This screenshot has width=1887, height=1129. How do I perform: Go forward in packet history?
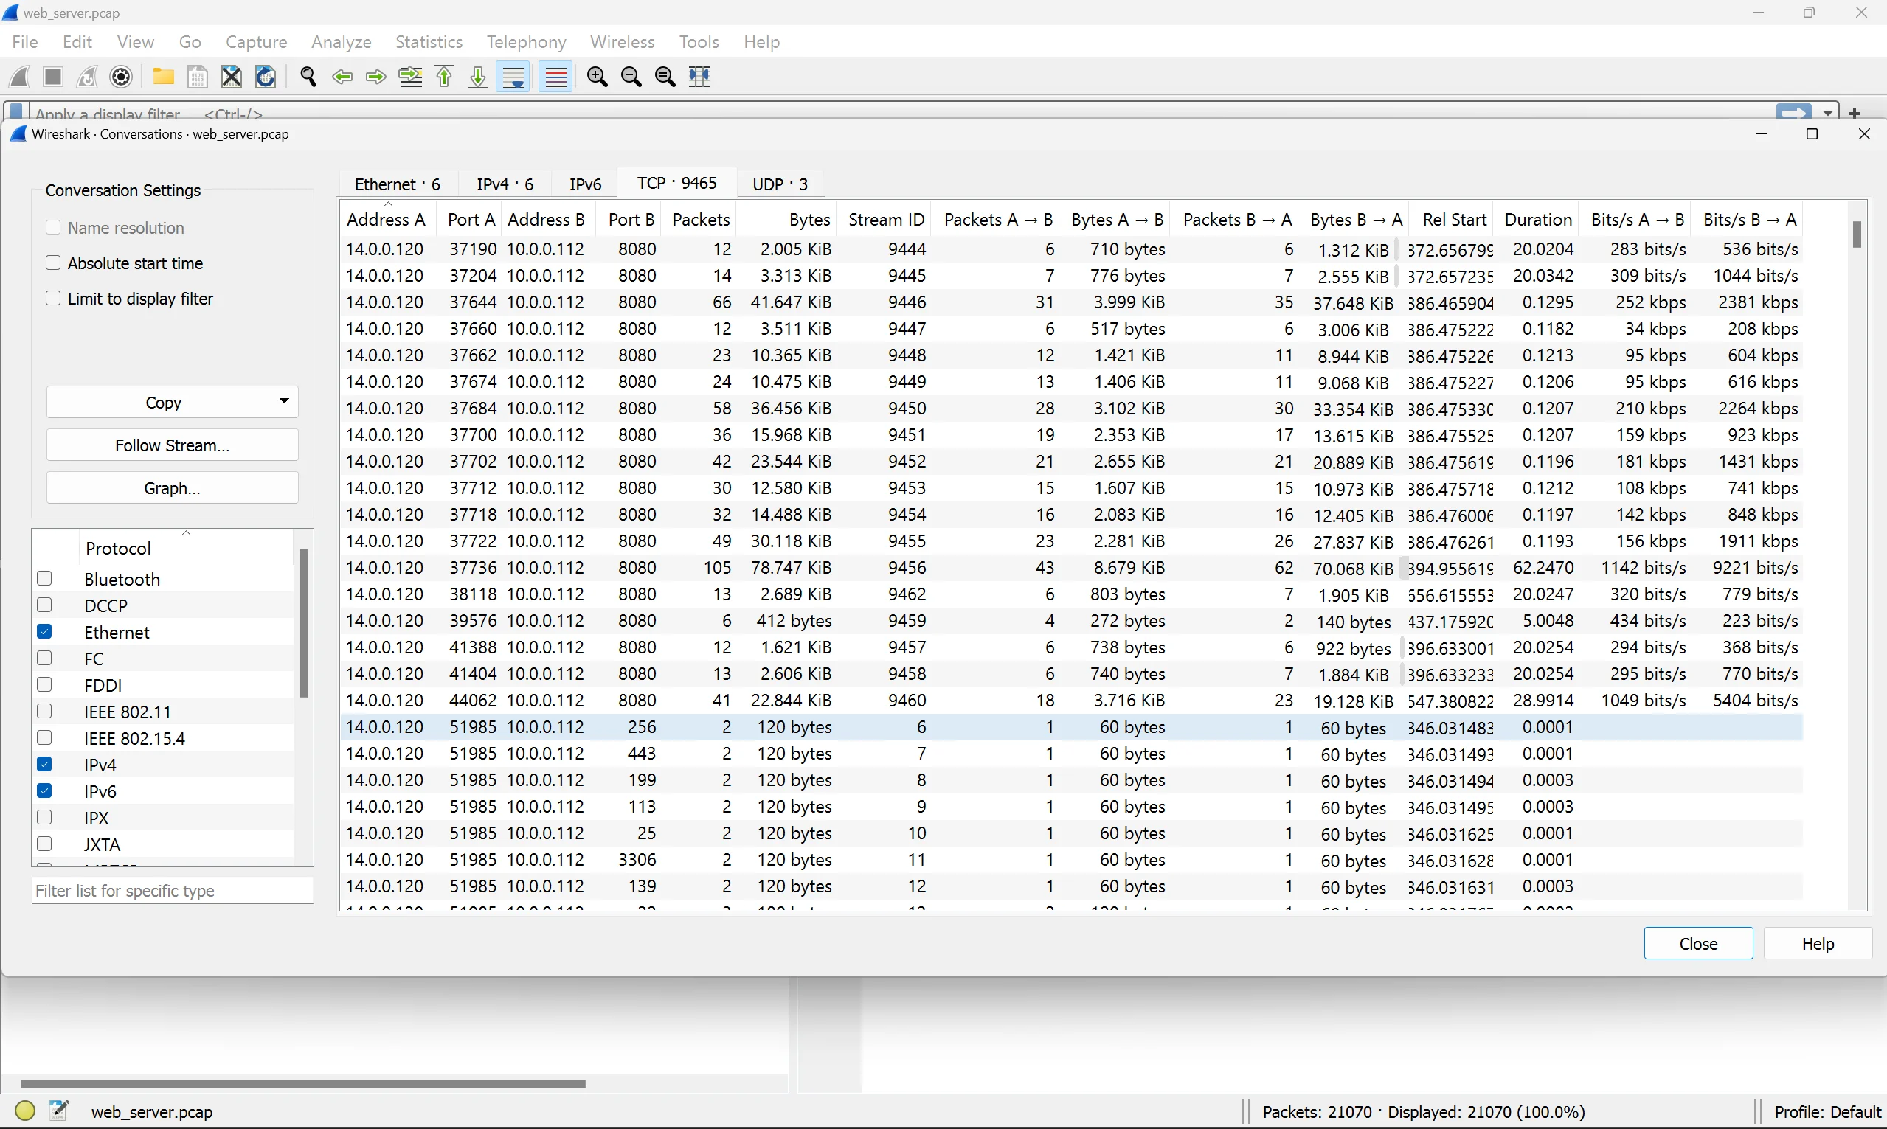point(376,77)
